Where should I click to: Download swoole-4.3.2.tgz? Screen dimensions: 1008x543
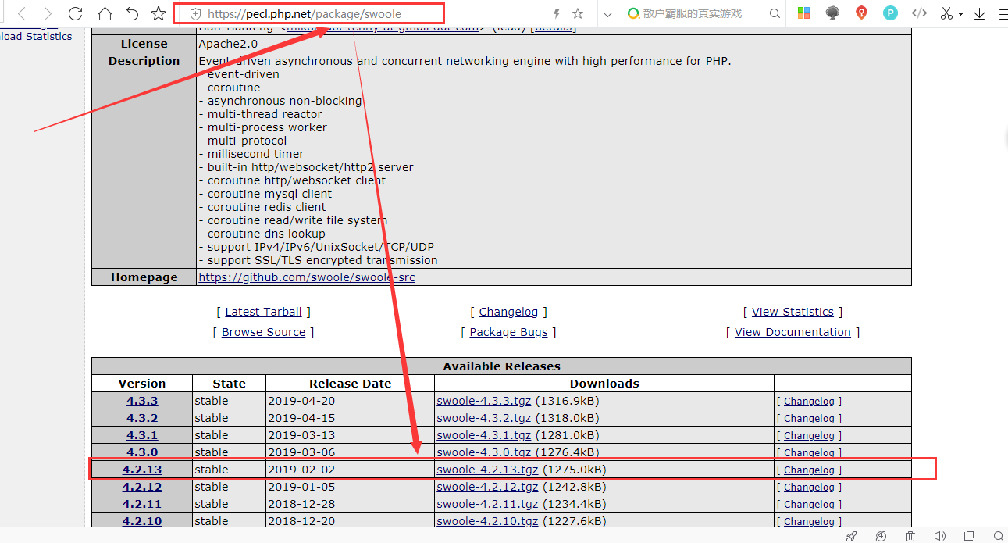(x=484, y=418)
